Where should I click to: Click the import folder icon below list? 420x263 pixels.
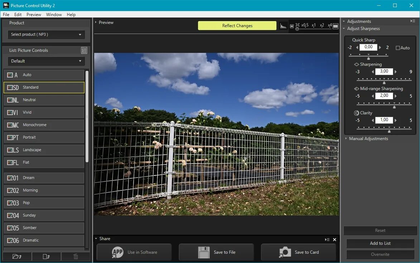[17, 257]
